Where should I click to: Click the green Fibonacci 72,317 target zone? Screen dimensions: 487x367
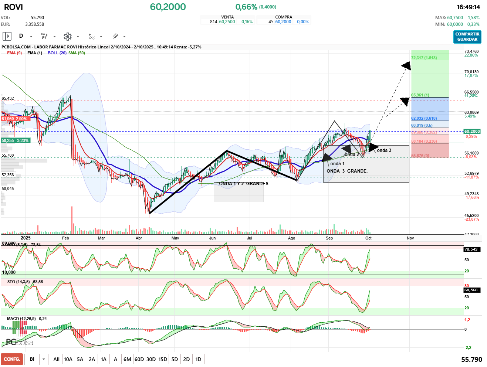[x=430, y=74]
